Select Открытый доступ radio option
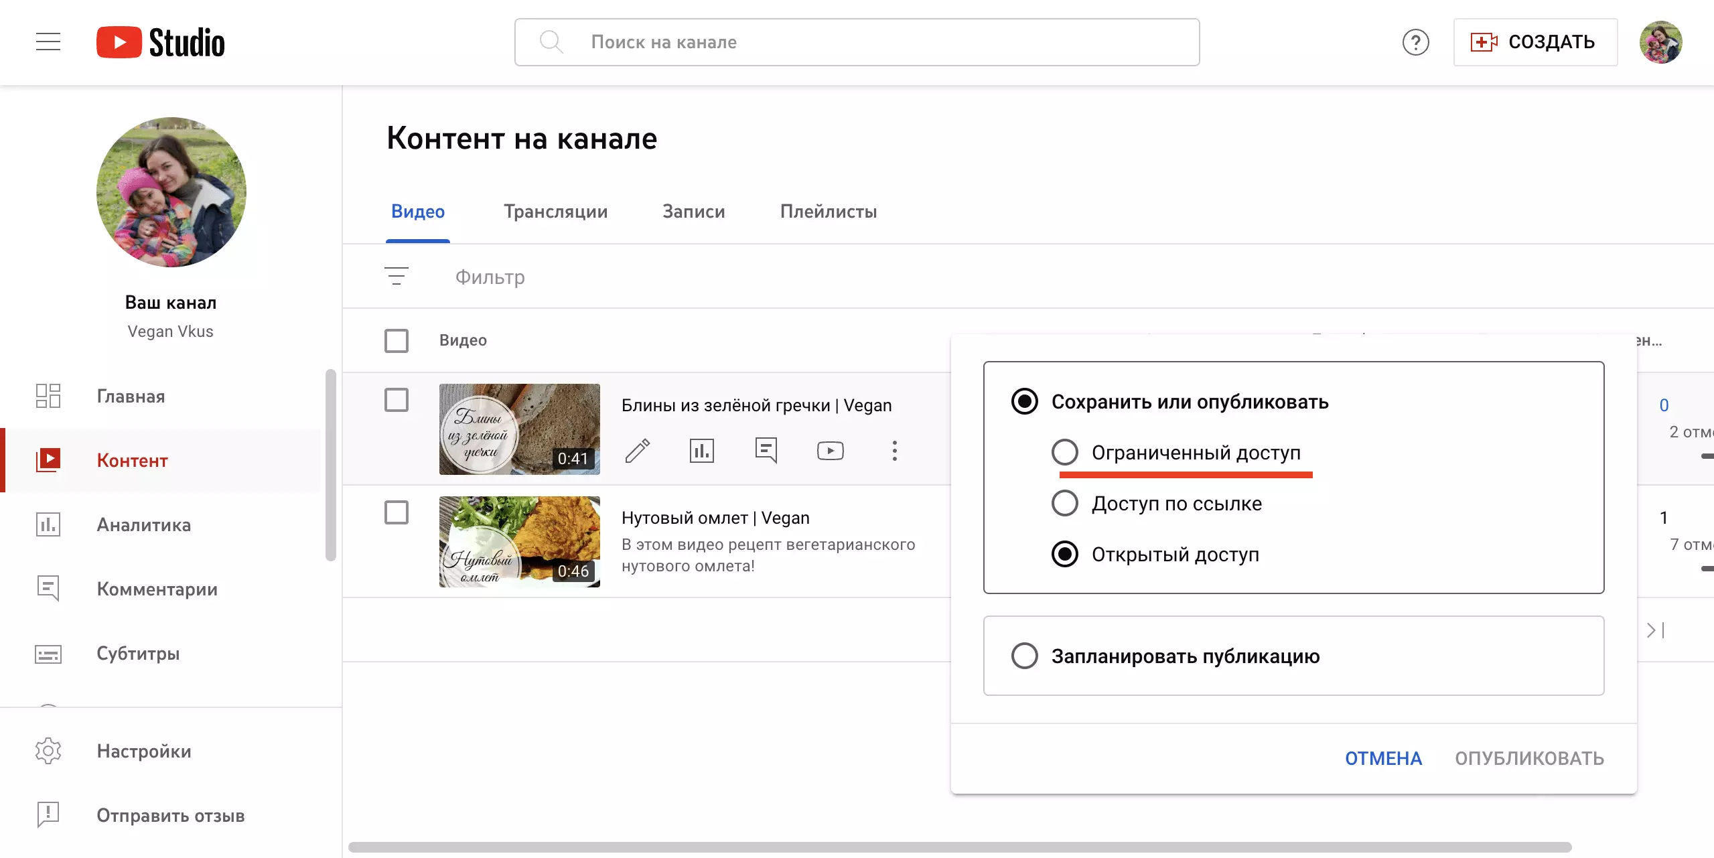 tap(1065, 554)
